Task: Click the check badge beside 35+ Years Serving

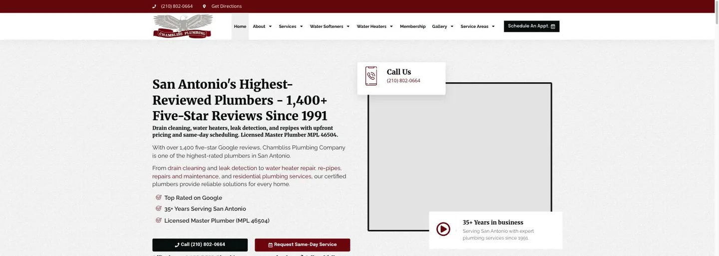Action: click(159, 209)
